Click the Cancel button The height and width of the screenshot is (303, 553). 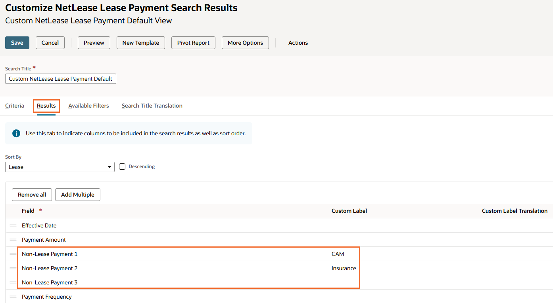[50, 43]
